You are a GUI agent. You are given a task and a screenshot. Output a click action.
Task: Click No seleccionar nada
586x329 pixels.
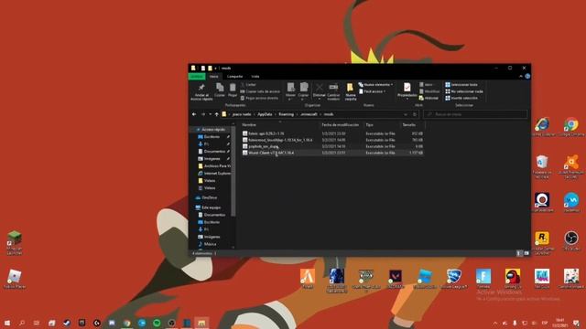(464, 91)
